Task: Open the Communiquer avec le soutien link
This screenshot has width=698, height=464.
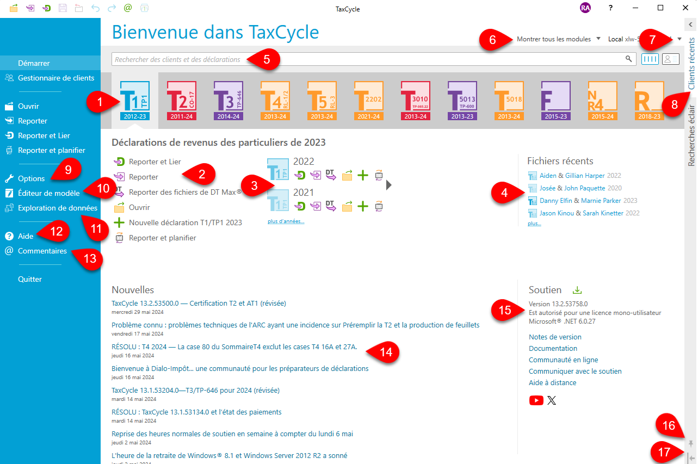Action: pos(575,371)
